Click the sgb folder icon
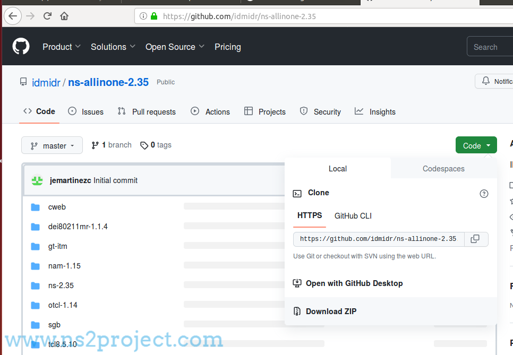The height and width of the screenshot is (355, 513). point(36,325)
